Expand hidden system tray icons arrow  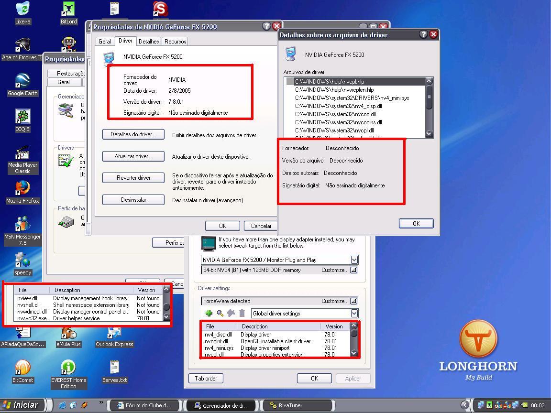tap(465, 405)
